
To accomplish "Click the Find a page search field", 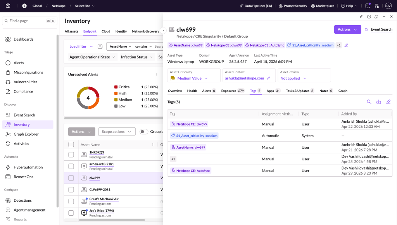I will tap(29, 21).
